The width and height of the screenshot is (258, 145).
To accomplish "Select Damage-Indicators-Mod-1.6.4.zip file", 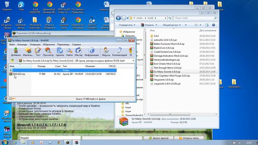I will (171, 56).
